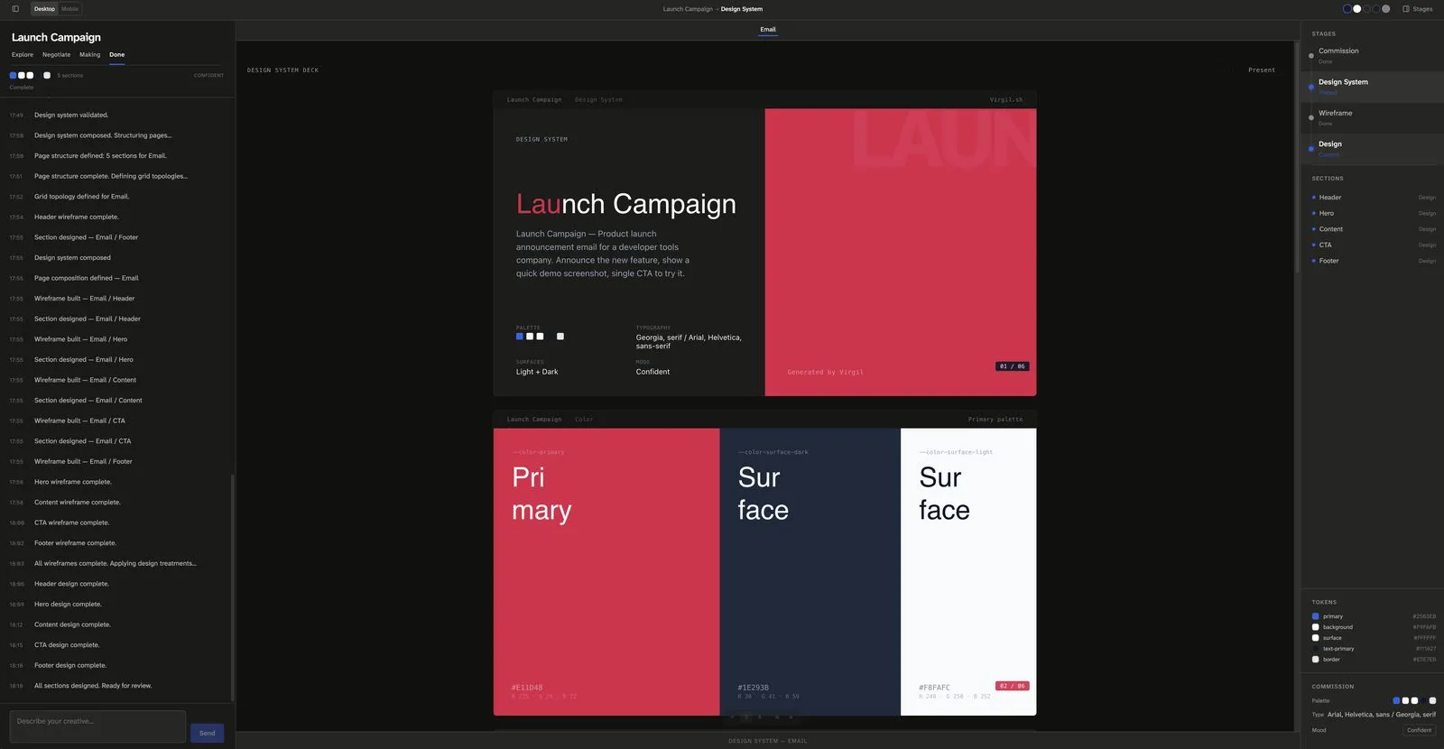Click the 'Virgil.sh' label on the first slide header
The height and width of the screenshot is (749, 1444).
pyautogui.click(x=1006, y=100)
